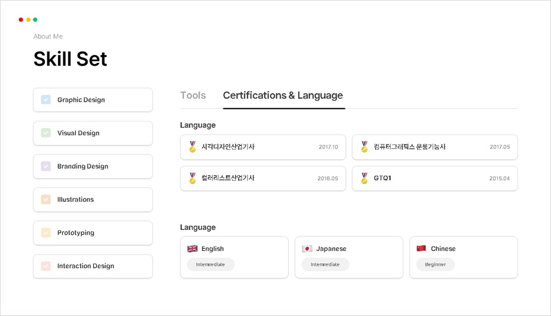
Task: Switch to the Tools tab
Action: pyautogui.click(x=193, y=95)
